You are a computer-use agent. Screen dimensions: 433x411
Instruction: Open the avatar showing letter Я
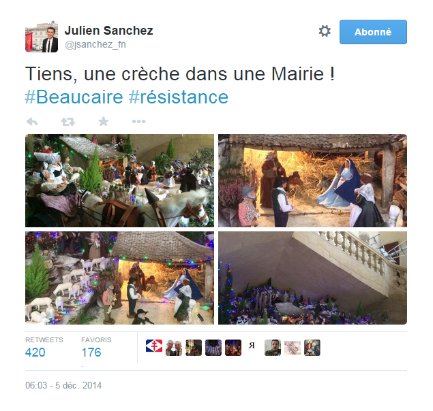pos(252,346)
